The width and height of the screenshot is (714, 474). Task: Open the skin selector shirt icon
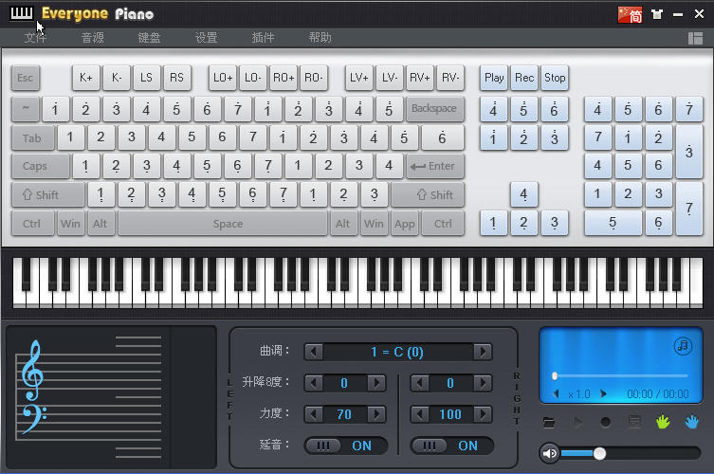(x=656, y=14)
